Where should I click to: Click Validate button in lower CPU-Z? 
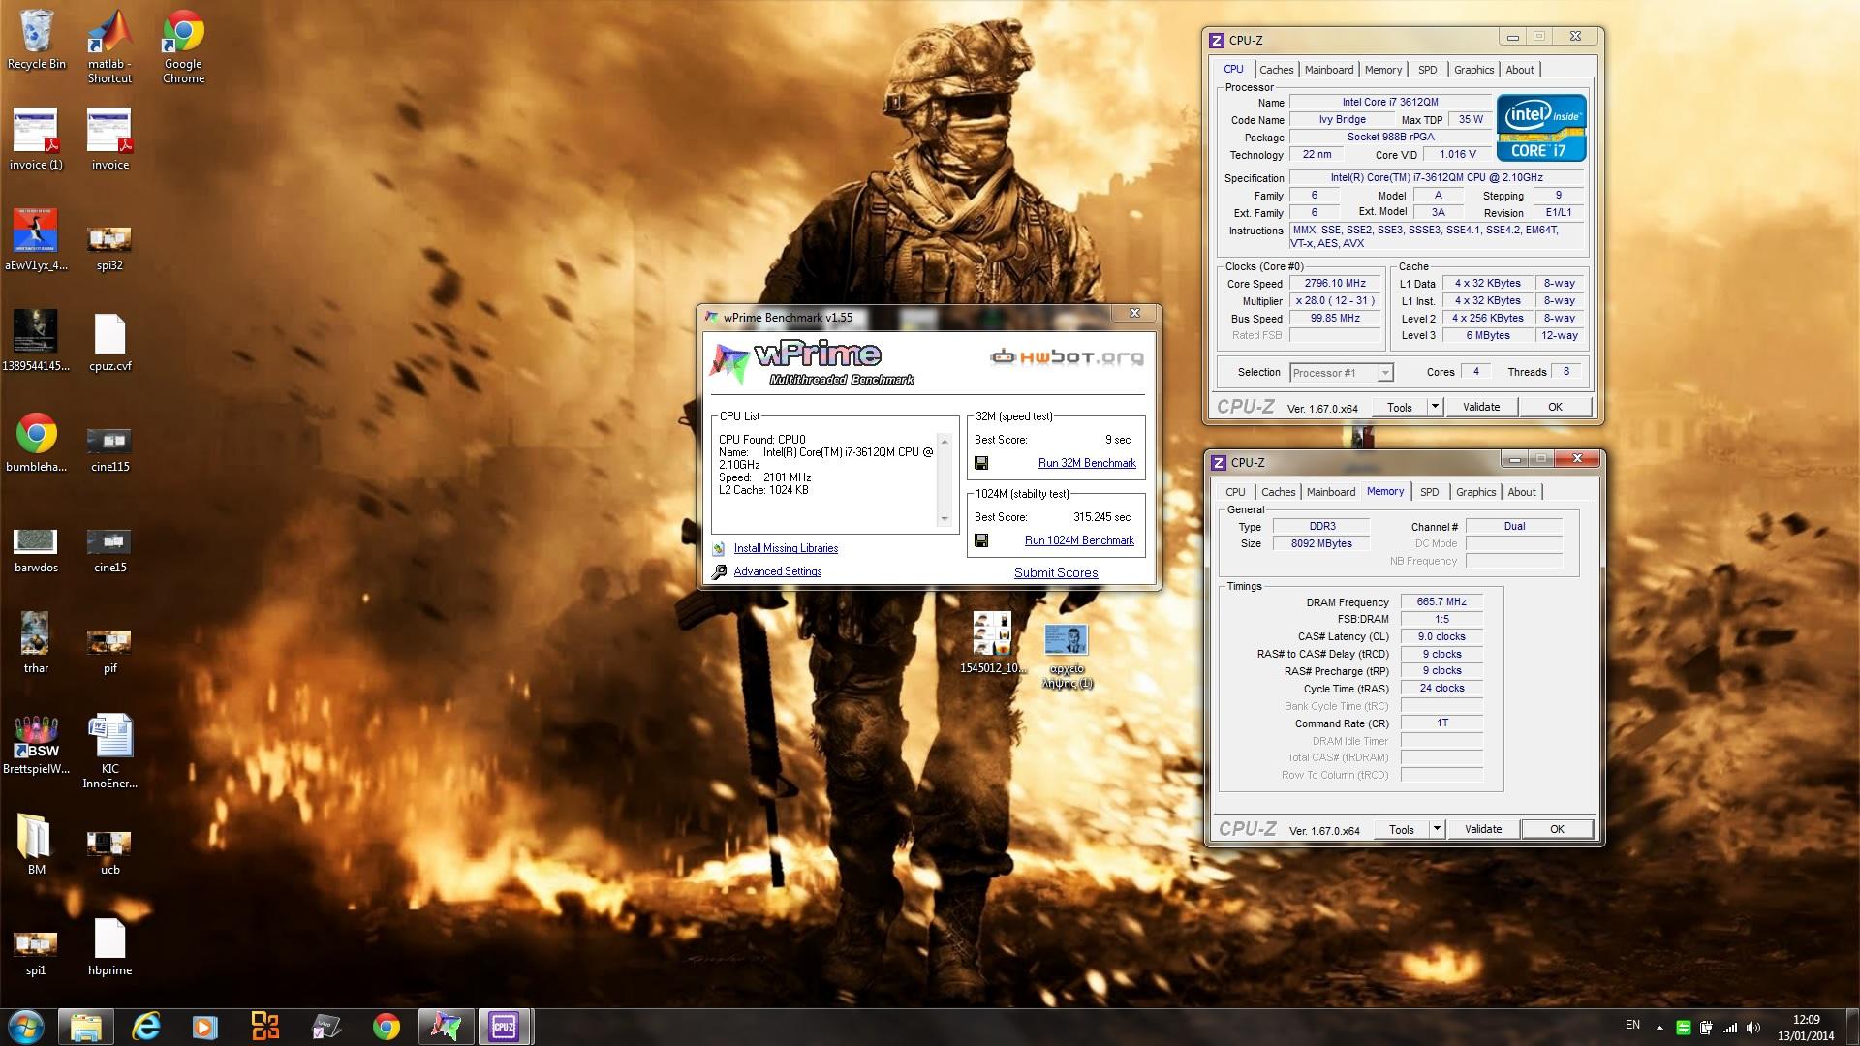(x=1482, y=829)
